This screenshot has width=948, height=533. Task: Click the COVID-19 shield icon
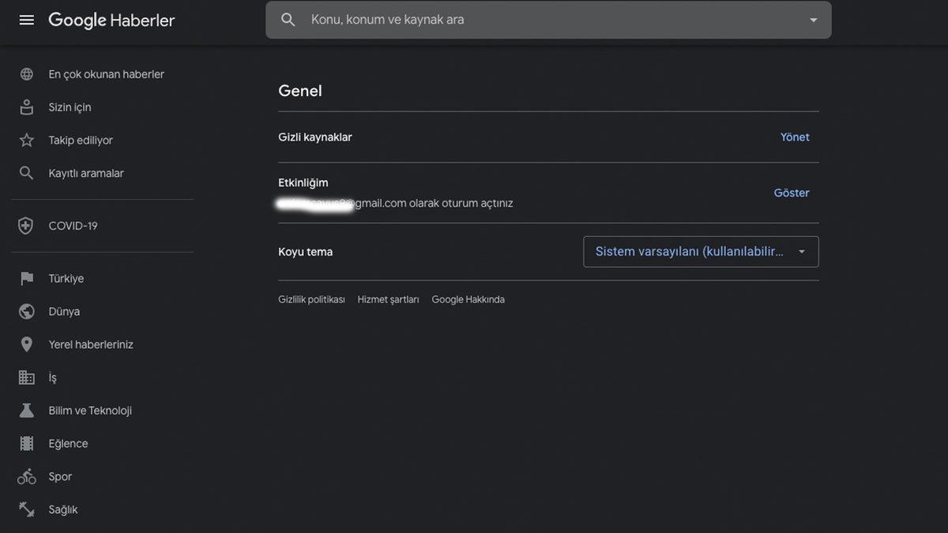pos(26,224)
